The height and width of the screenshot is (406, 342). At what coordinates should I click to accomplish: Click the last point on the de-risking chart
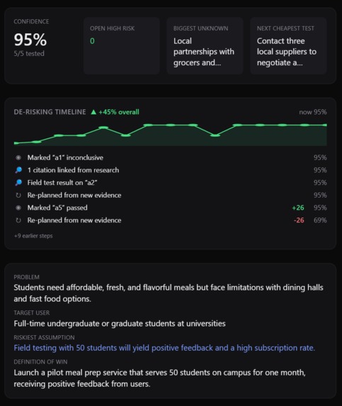[x=326, y=125]
